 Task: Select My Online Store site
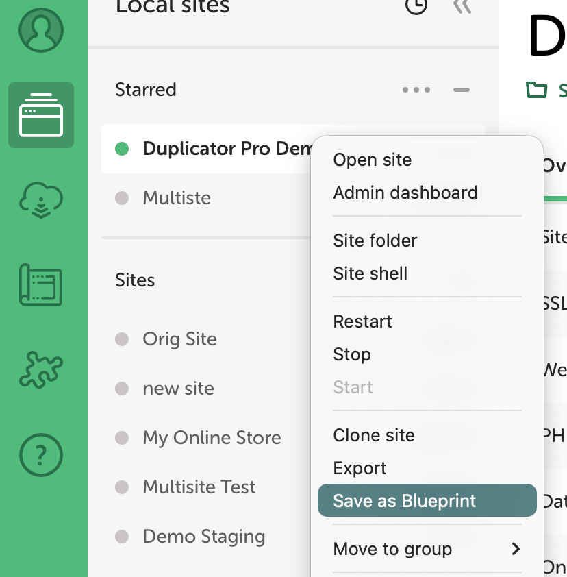pyautogui.click(x=212, y=438)
